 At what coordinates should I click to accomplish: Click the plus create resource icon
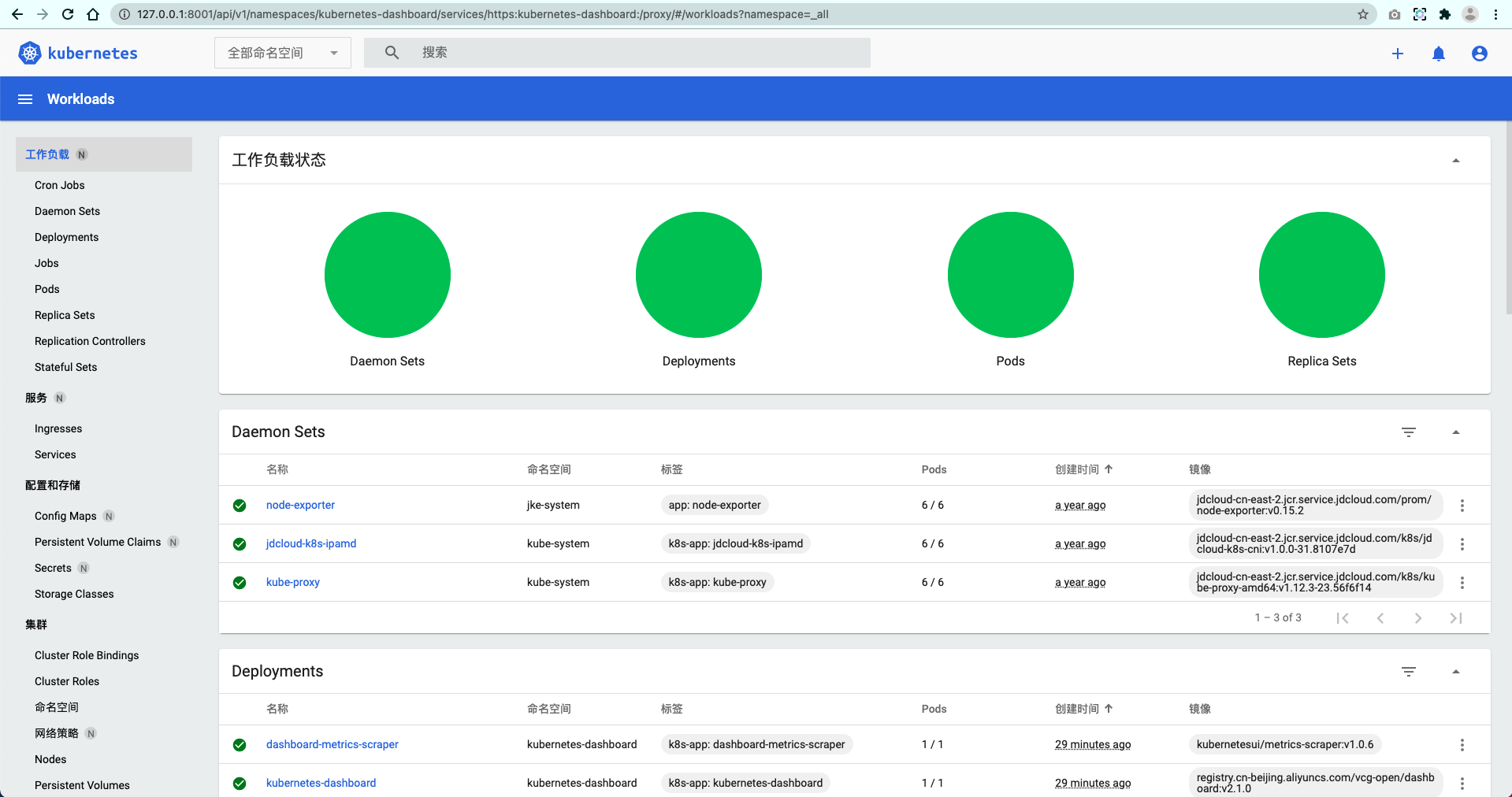point(1398,54)
